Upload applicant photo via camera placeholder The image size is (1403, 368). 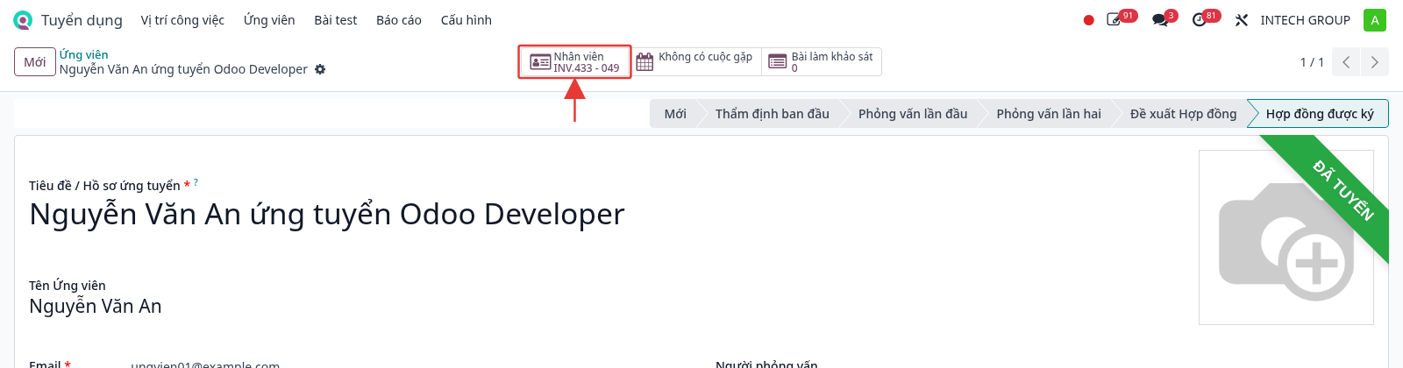[x=1285, y=237]
